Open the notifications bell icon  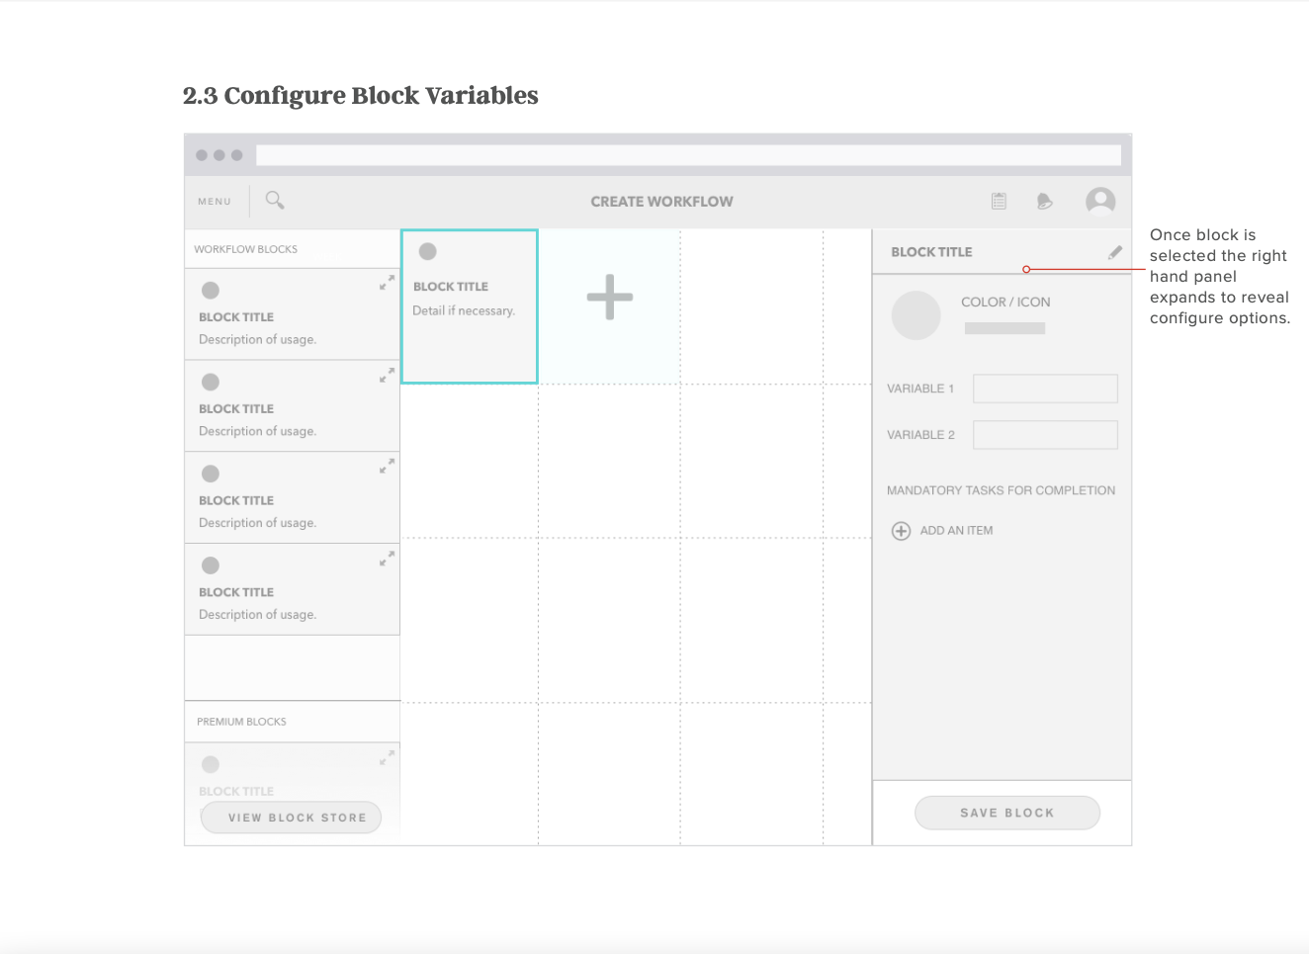(x=1044, y=202)
